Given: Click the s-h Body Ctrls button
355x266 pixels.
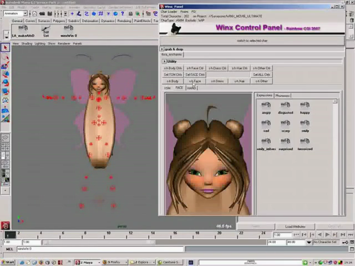Looking at the screenshot, I should point(173,68).
